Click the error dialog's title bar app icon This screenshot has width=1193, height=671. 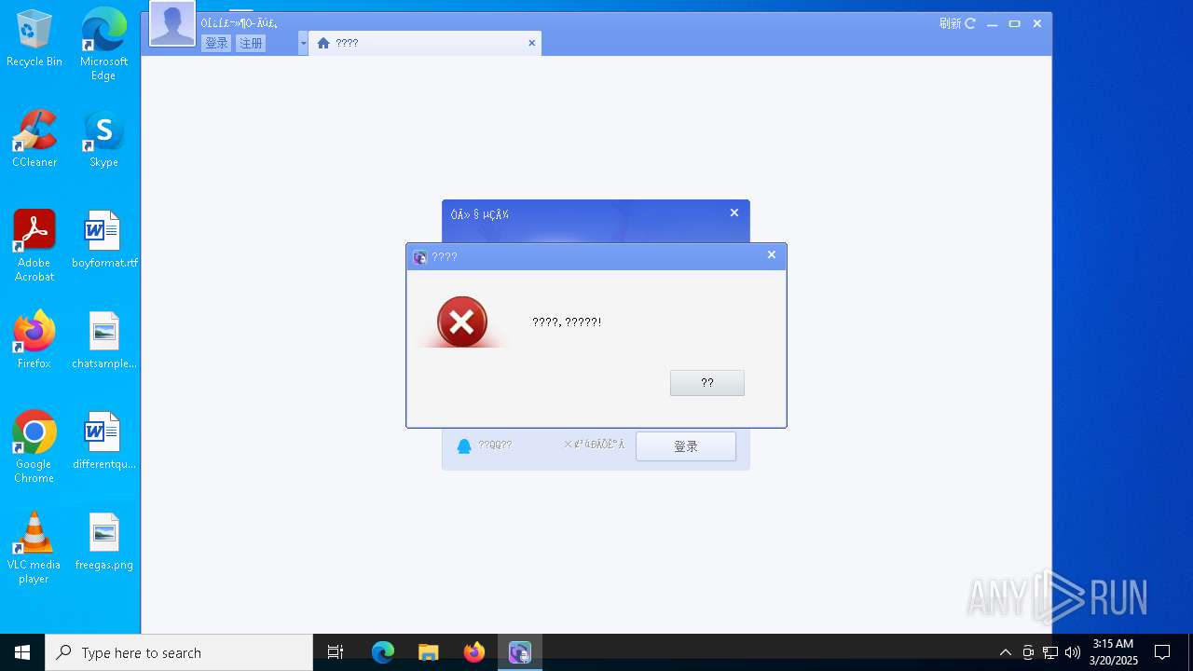coord(419,257)
